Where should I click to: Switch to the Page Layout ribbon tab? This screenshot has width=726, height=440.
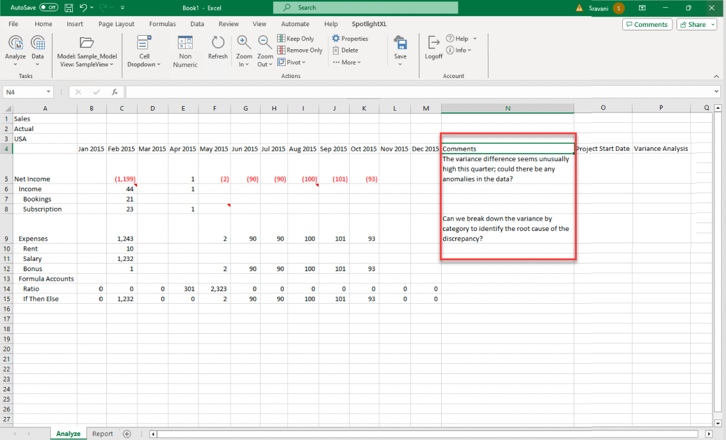click(x=117, y=24)
